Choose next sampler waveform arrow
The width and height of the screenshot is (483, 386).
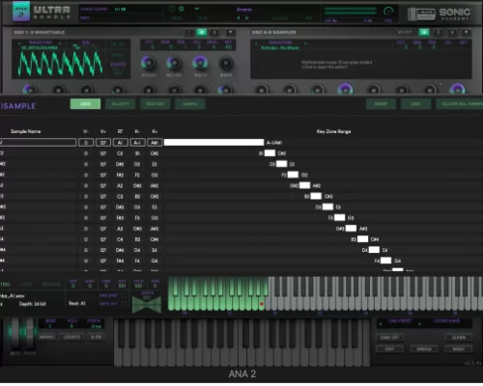click(305, 42)
